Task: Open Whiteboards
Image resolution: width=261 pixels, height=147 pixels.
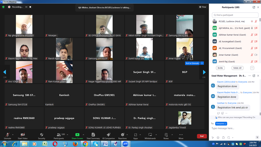Action: click(150, 135)
